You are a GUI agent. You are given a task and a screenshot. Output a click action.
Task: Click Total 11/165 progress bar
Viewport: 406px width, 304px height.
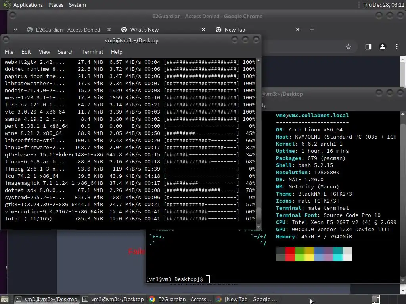point(201,219)
